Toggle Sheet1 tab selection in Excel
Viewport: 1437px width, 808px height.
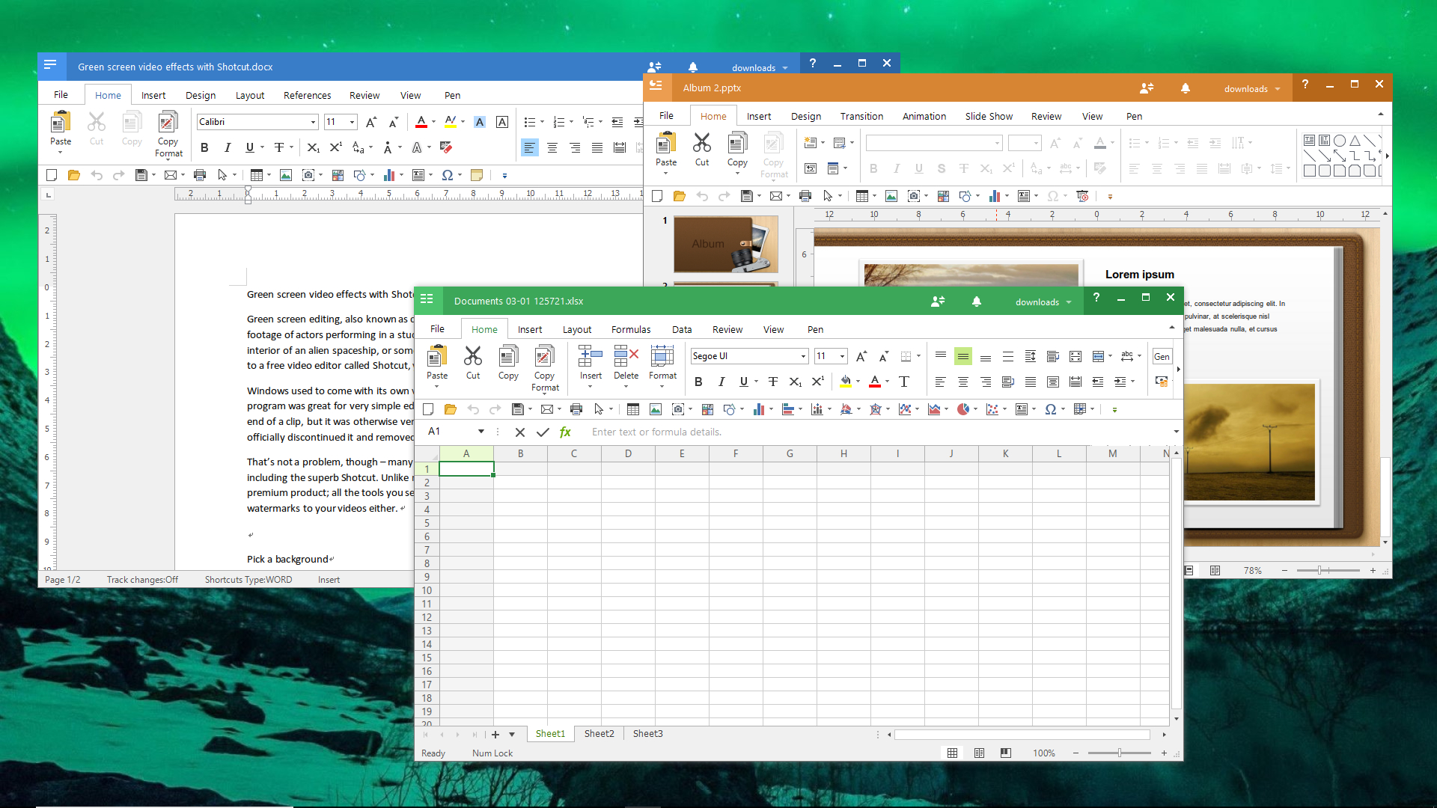550,733
